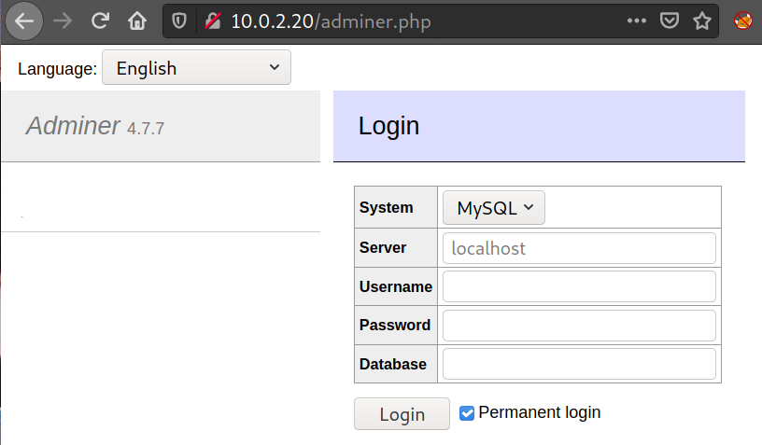Click the browser Forward arrow button
This screenshot has height=445, width=762.
(x=63, y=21)
